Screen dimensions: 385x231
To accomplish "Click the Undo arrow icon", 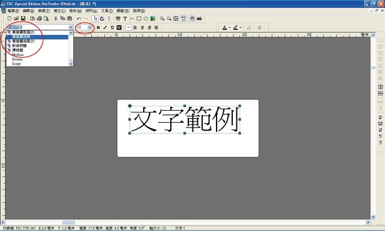I will pyautogui.click(x=79, y=19).
